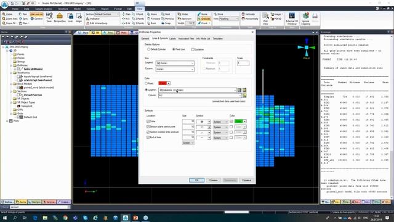Click OK in Drillholes Properties
394x222 pixels.
[197, 180]
